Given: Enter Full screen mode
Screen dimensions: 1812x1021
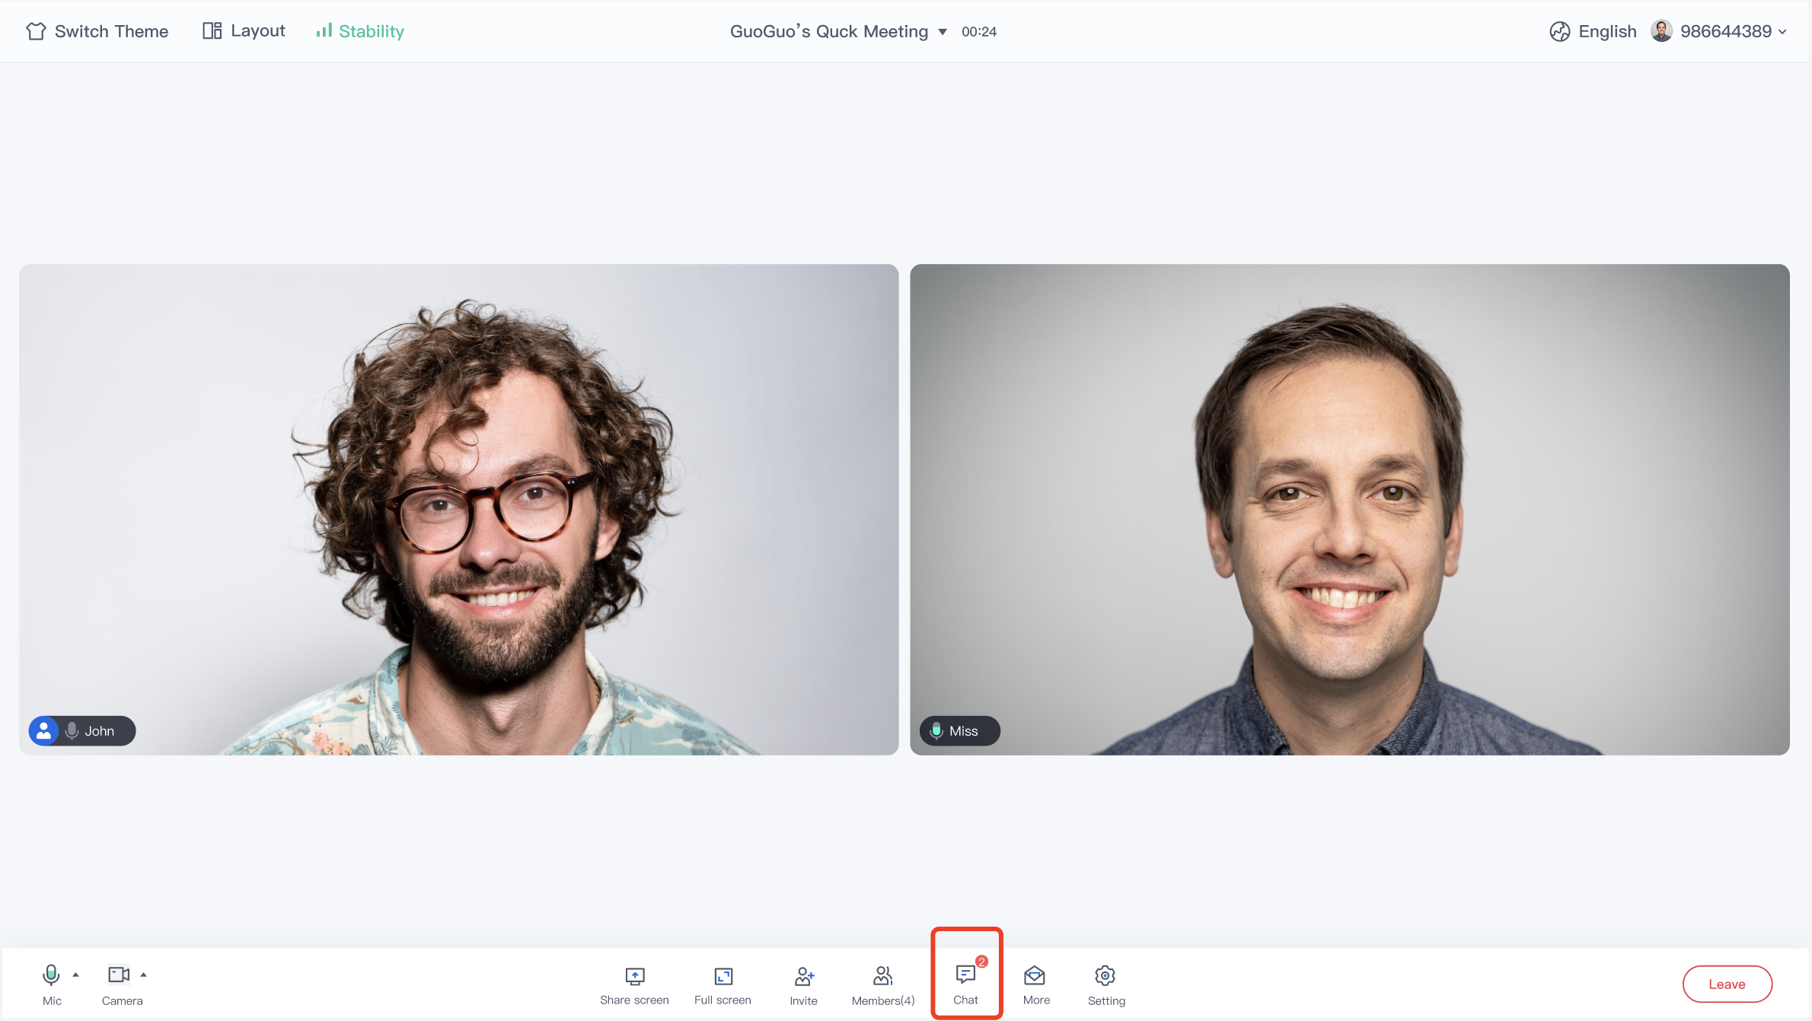Looking at the screenshot, I should click(x=723, y=984).
